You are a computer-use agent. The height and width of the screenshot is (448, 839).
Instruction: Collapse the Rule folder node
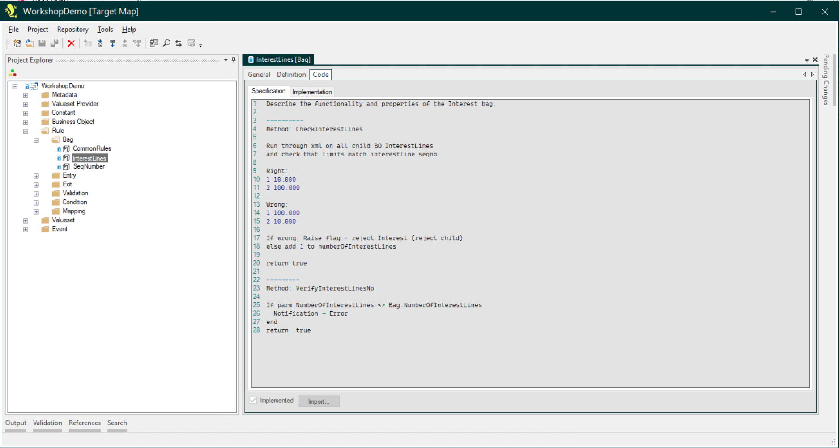(x=26, y=131)
